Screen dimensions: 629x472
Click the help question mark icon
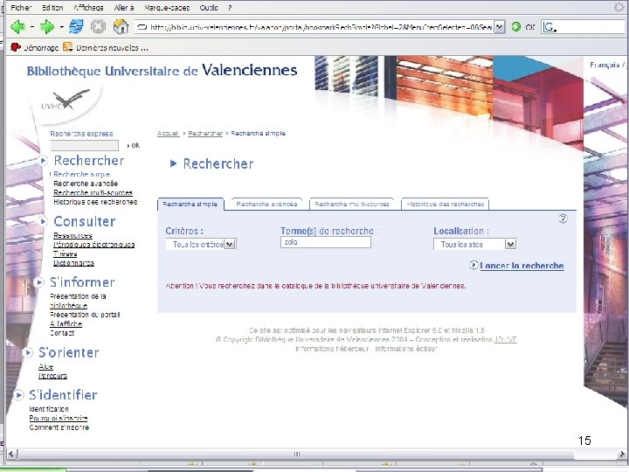tap(563, 219)
